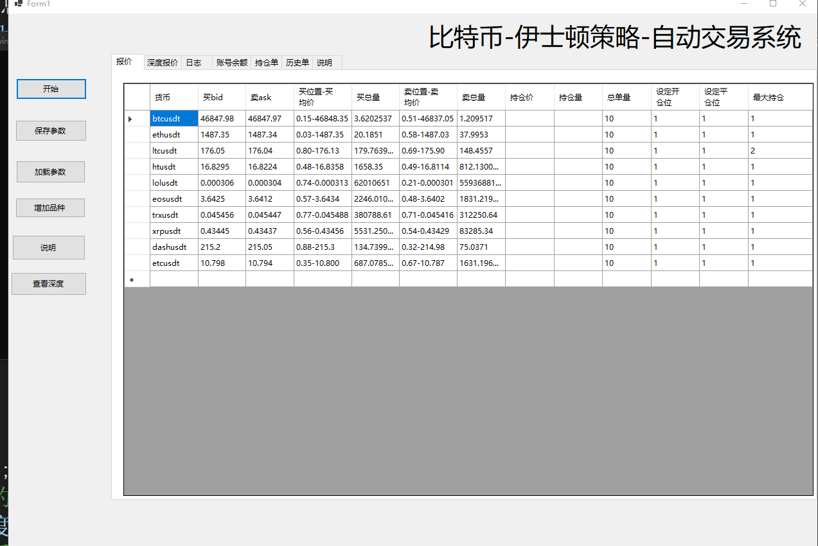The width and height of the screenshot is (818, 546).
Task: Edit 总单量 cell for dashusdt
Action: point(627,247)
